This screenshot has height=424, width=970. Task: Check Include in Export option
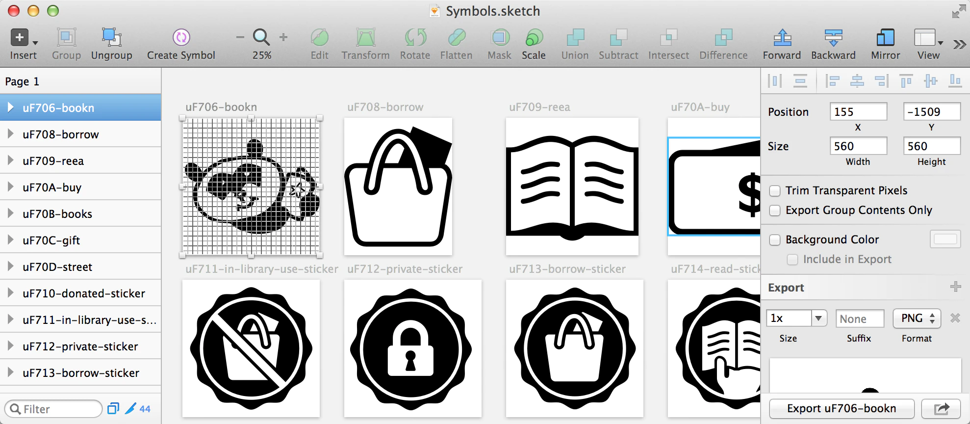pyautogui.click(x=792, y=259)
